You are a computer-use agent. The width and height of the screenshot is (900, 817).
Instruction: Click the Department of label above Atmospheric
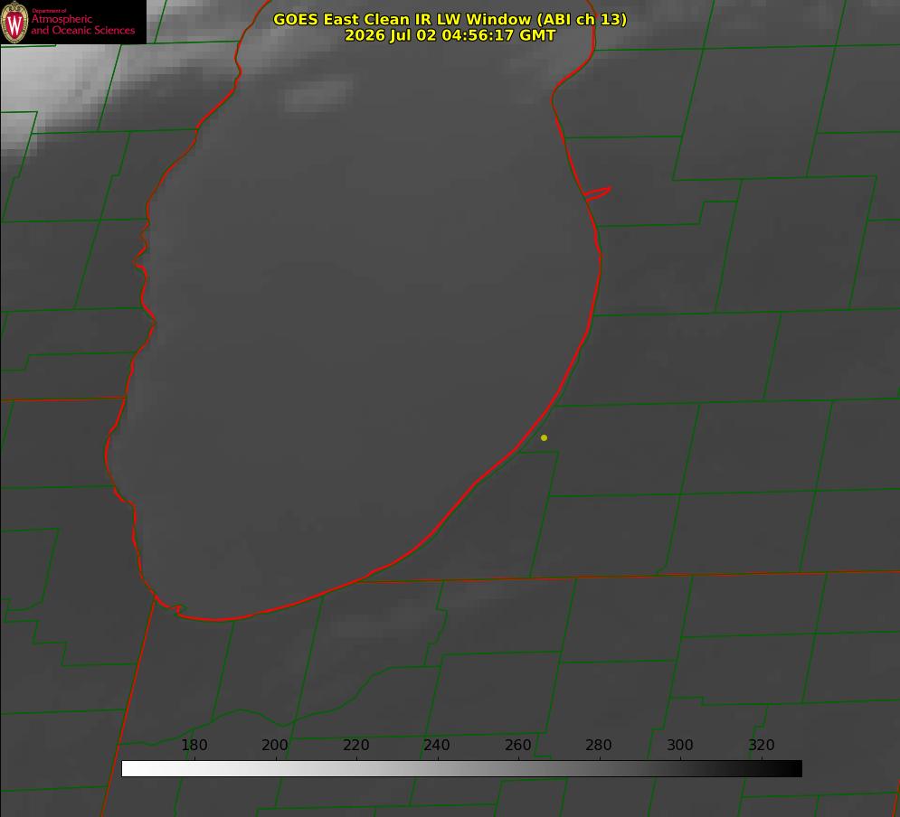(x=49, y=11)
